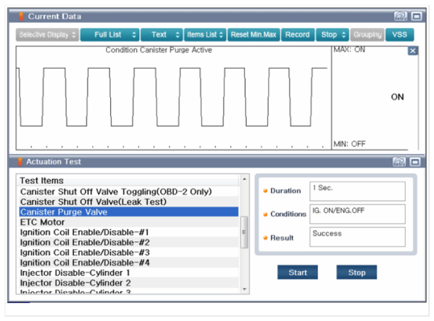Viewport: 434px width, 321px height.
Task: Close the Canister Purge graph
Action: (x=413, y=51)
